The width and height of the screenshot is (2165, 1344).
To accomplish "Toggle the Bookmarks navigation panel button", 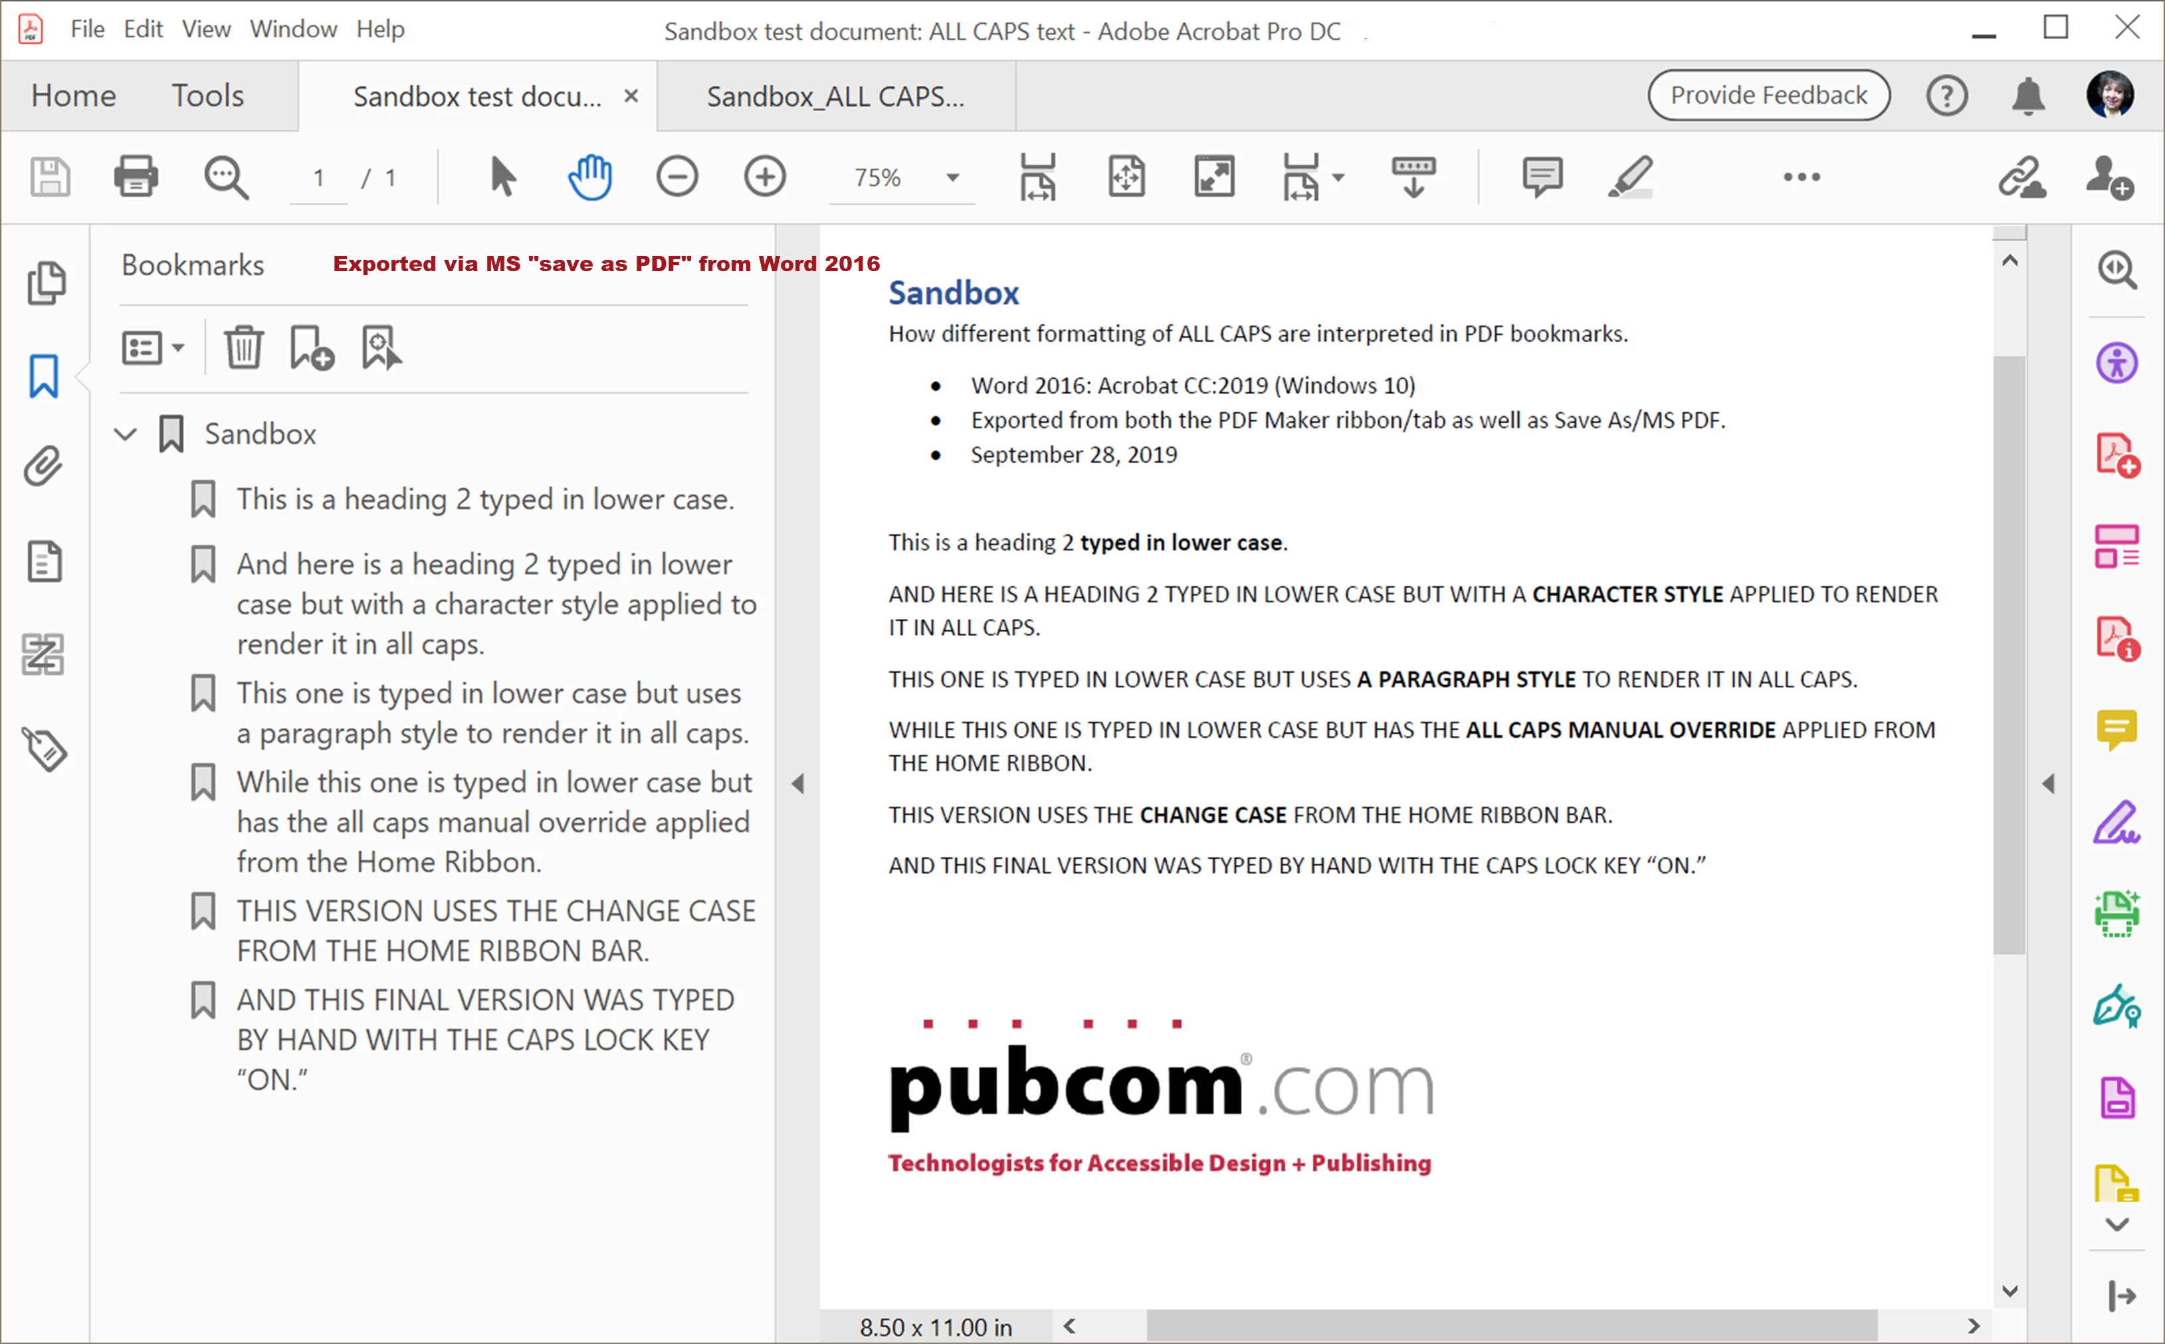I will pyautogui.click(x=44, y=376).
